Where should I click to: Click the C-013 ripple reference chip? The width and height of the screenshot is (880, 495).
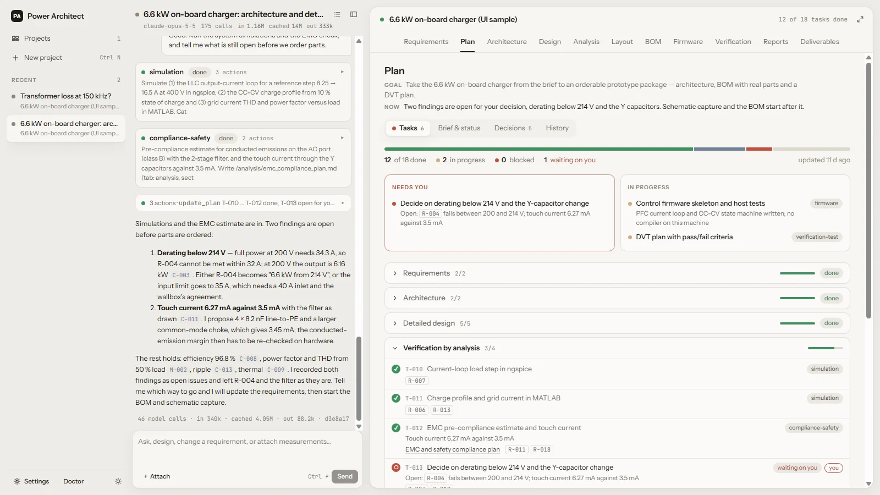coord(224,370)
